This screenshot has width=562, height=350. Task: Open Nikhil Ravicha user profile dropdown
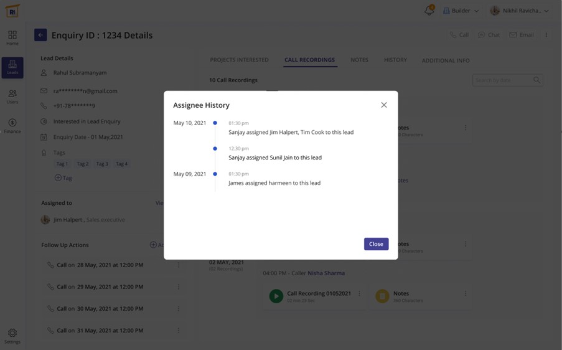click(x=520, y=11)
